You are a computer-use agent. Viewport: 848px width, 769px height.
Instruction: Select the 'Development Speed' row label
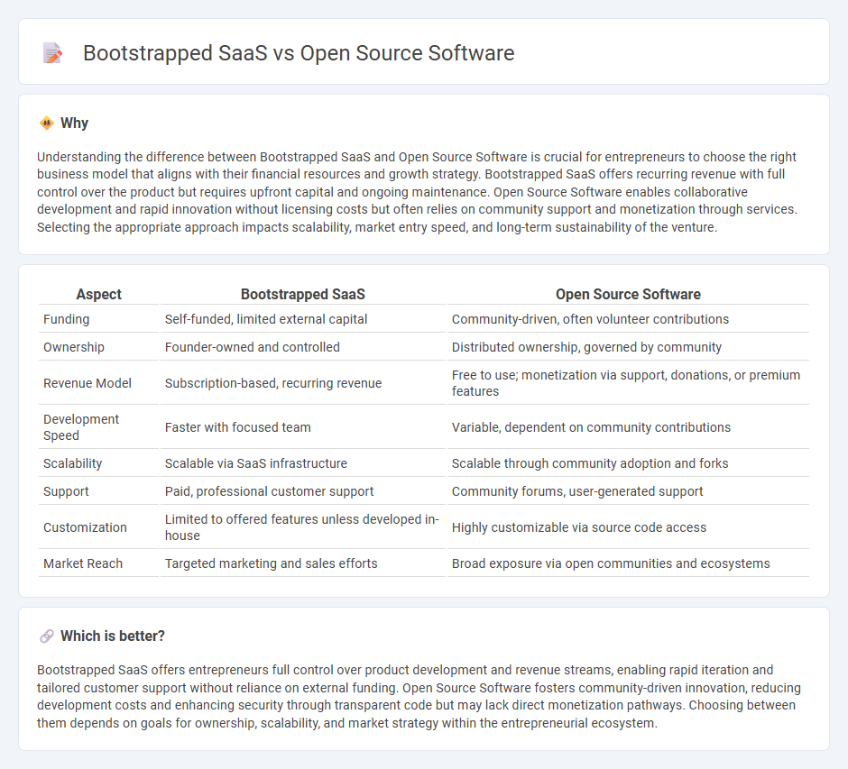pyautogui.click(x=81, y=427)
